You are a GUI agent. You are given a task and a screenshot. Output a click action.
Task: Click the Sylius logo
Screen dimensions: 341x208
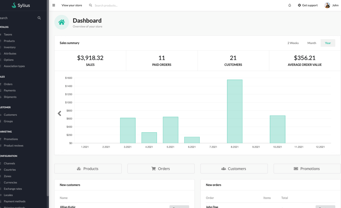(21, 5)
